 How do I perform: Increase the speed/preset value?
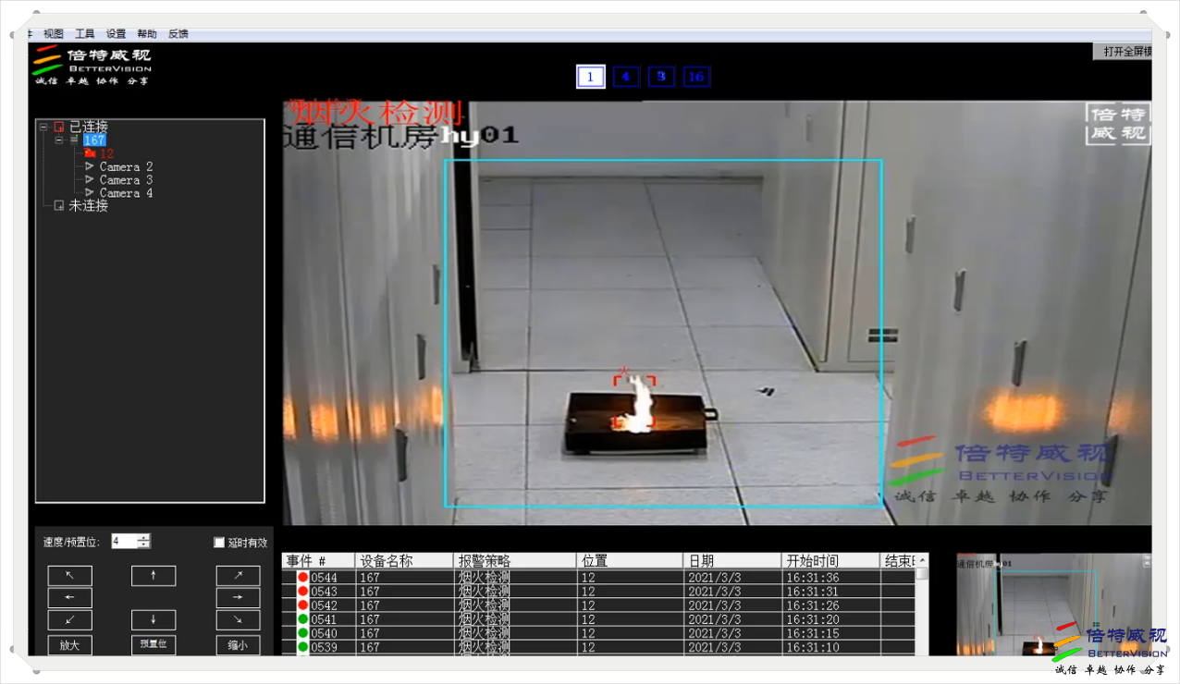144,538
